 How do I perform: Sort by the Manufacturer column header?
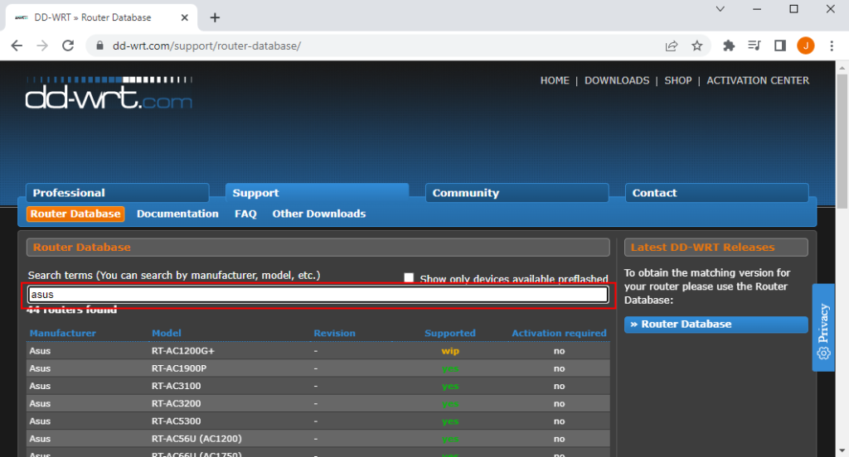tap(62, 333)
